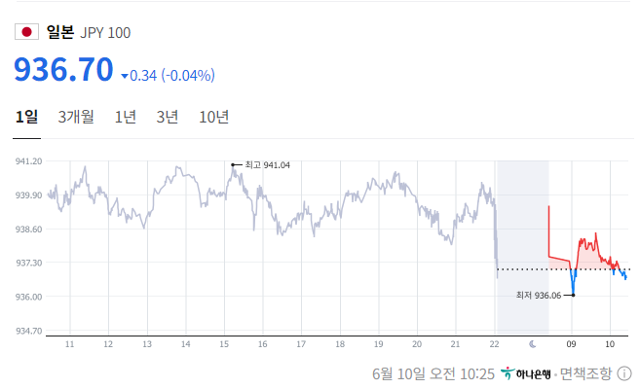The image size is (640, 389).
Task: Open the 3년 period tab
Action: click(x=168, y=118)
